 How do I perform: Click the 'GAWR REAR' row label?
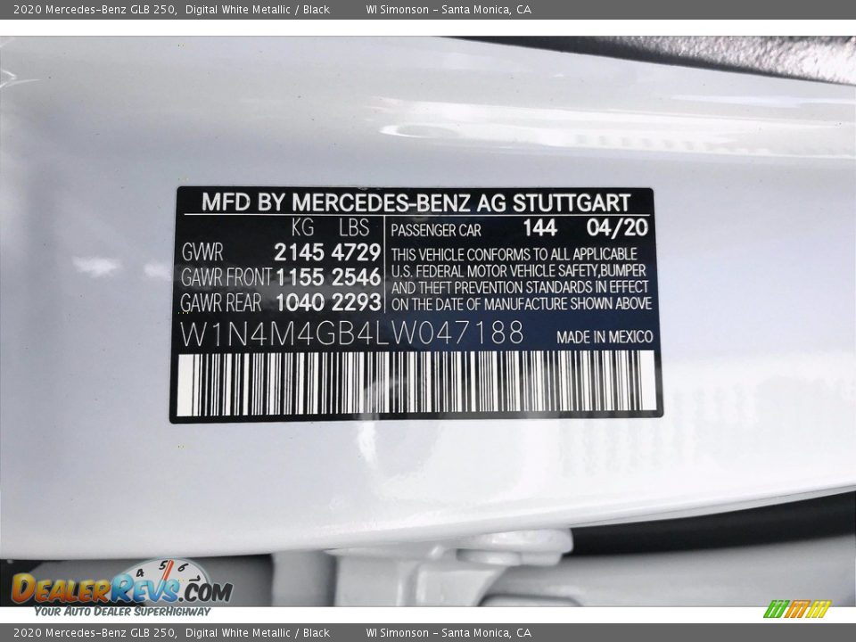(x=221, y=302)
